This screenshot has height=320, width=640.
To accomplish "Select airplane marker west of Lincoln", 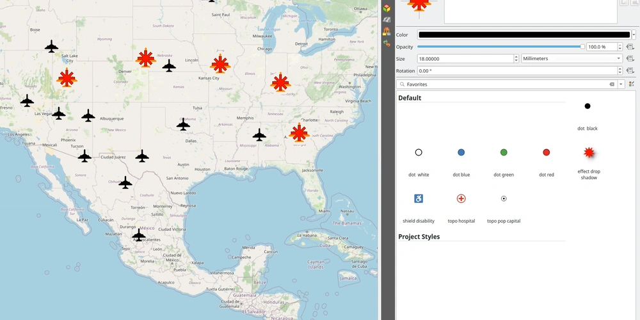I will pyautogui.click(x=169, y=65).
